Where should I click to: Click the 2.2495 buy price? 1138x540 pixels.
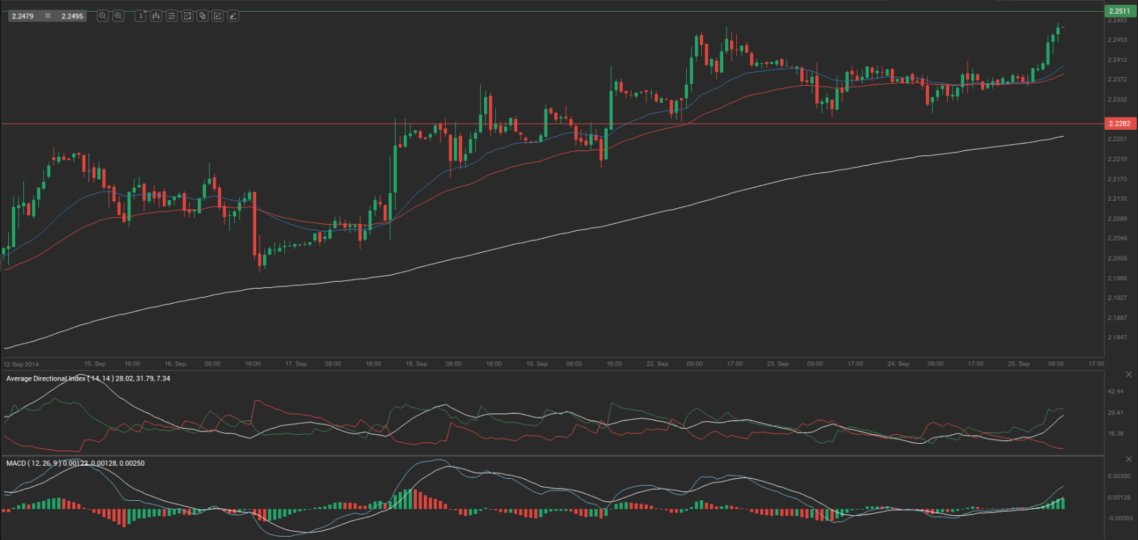[71, 16]
